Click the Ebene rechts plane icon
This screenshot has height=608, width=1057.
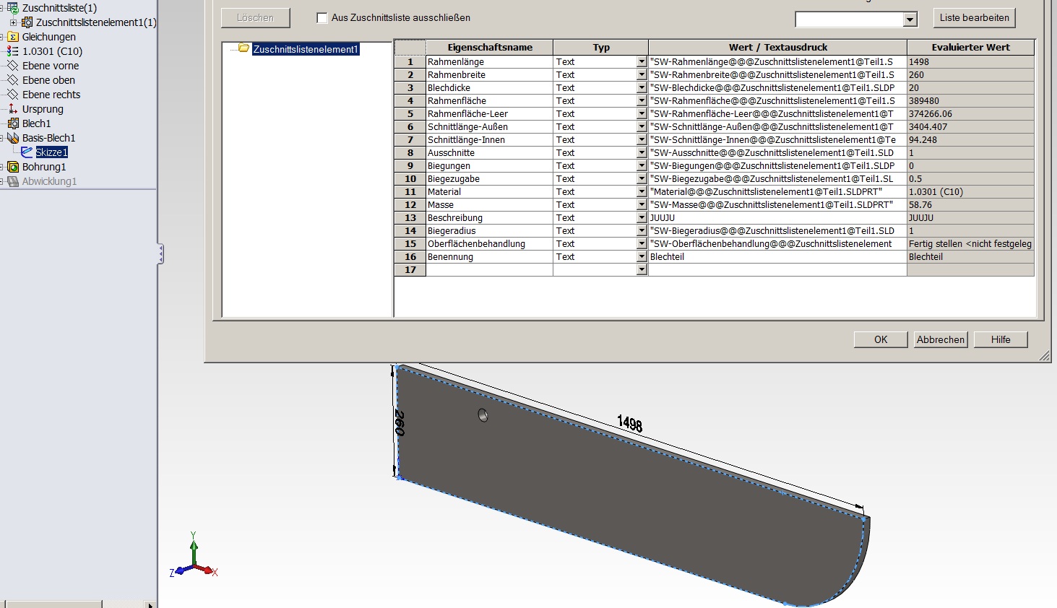12,95
